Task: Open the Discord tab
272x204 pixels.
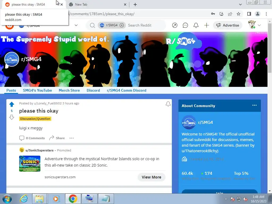Action: click(x=93, y=90)
